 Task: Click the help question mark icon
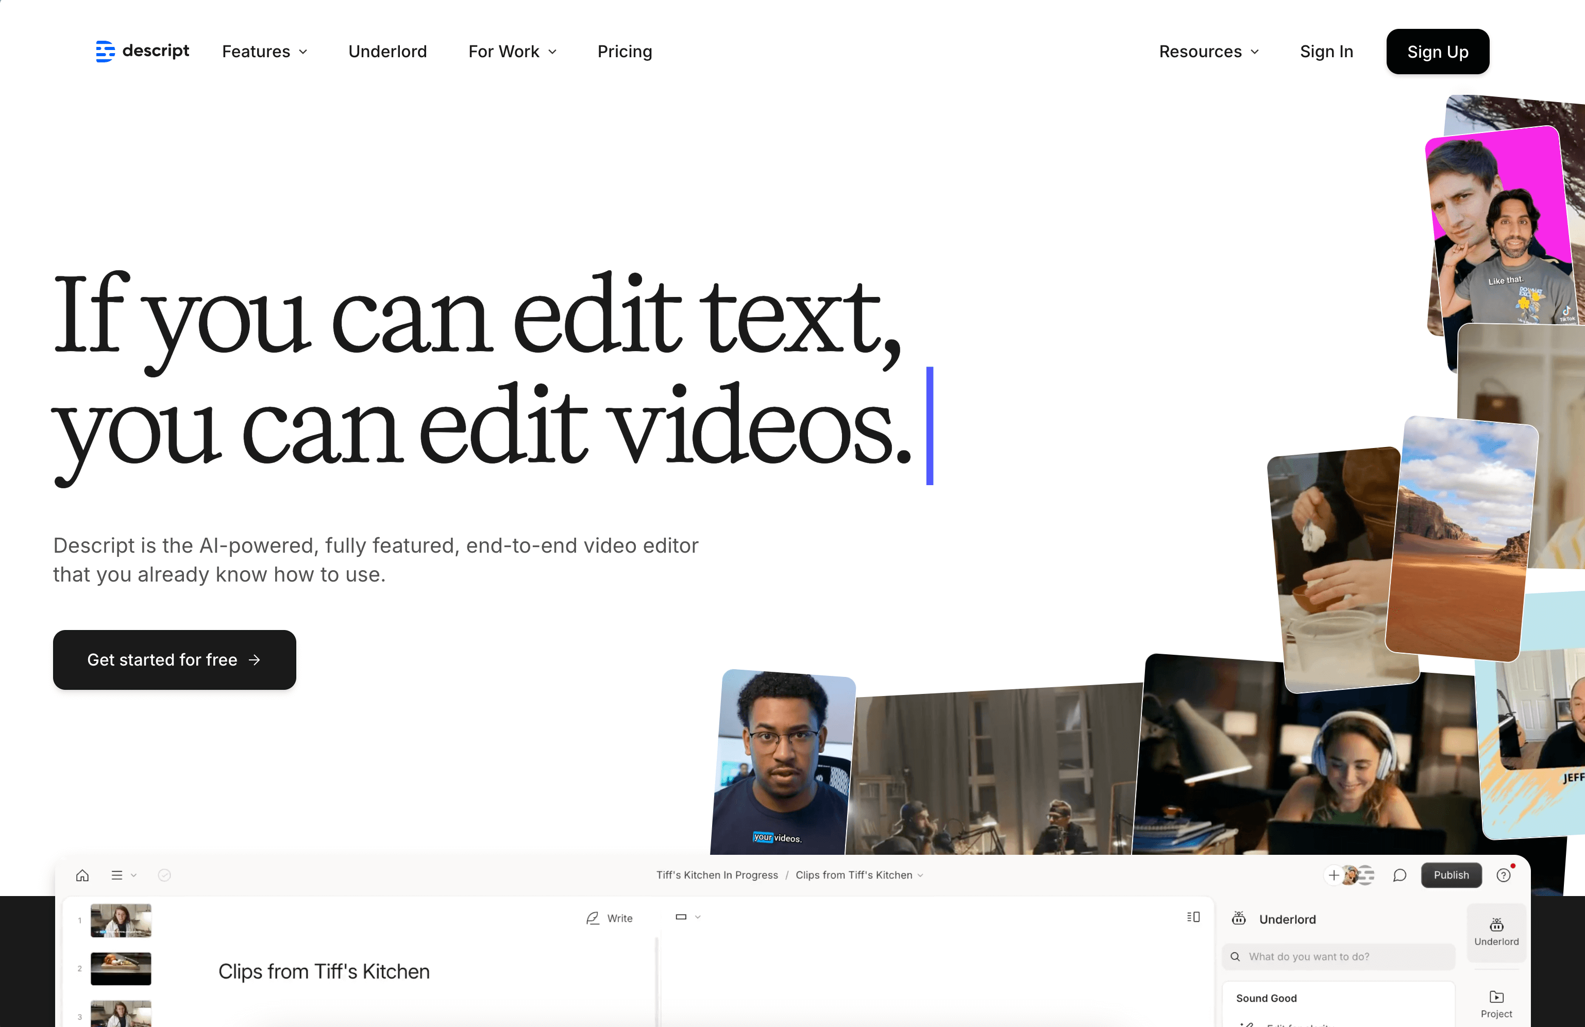click(1503, 875)
